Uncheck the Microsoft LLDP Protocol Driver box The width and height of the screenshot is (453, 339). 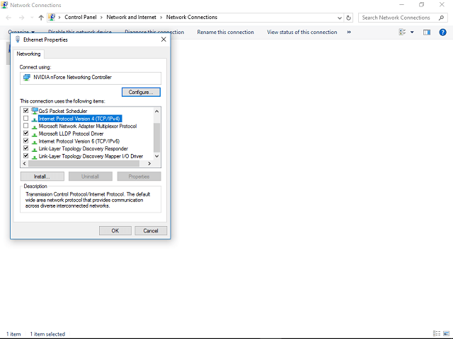(25, 133)
